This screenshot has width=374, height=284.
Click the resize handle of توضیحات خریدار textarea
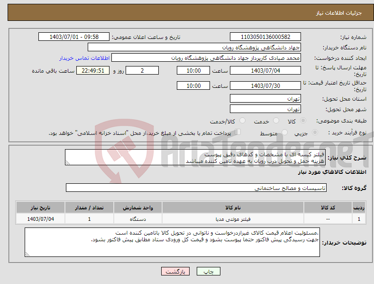(x=27, y=254)
